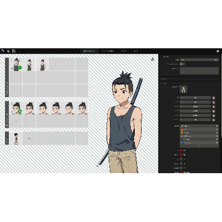Select full-body pose thumbnail with green badge
This screenshot has width=222, height=222.
coord(16,64)
